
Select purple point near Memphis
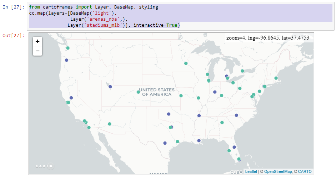point(199,115)
